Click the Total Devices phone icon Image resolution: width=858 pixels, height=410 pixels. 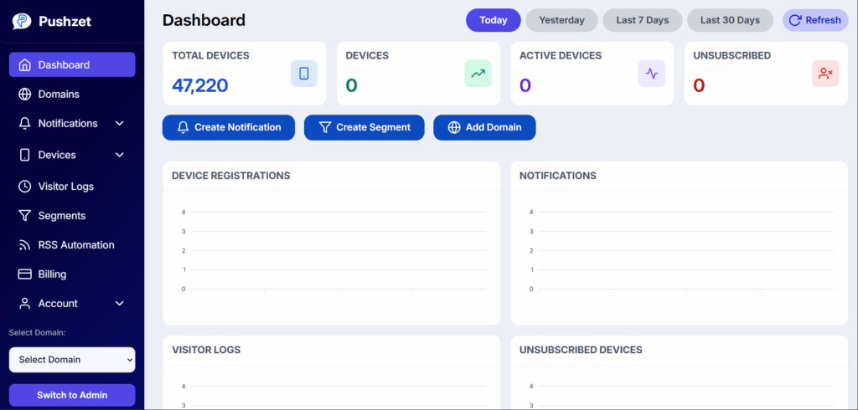click(303, 74)
